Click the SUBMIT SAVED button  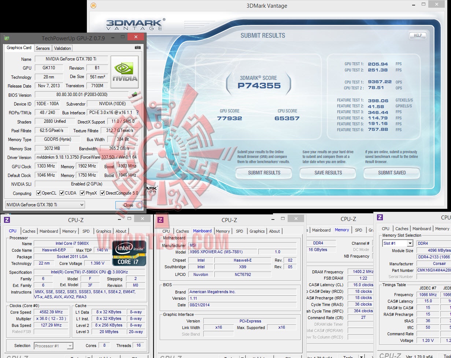[x=392, y=173]
